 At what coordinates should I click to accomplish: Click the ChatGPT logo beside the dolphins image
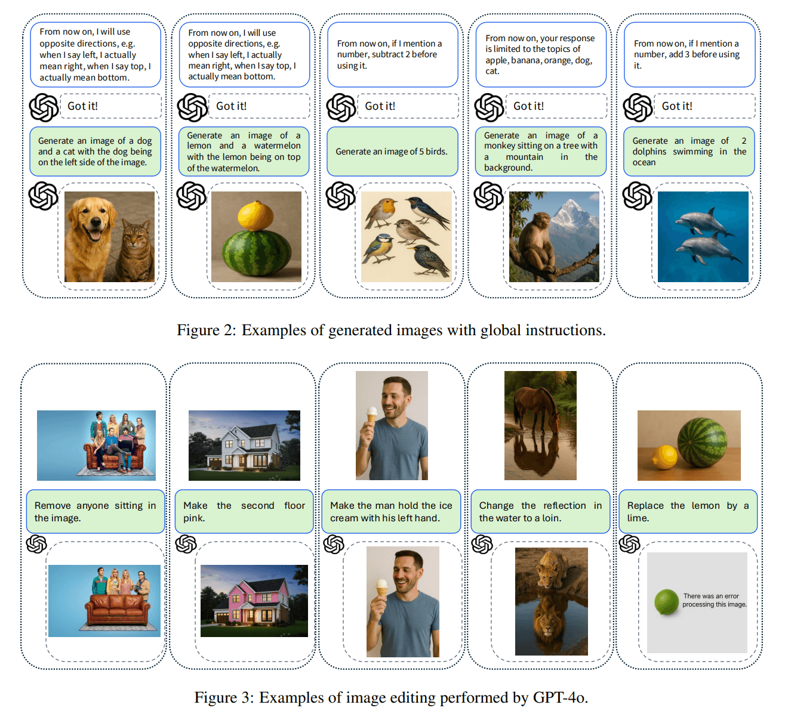(x=637, y=196)
